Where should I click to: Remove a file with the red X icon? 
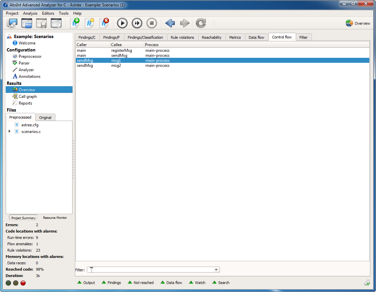tap(105, 23)
